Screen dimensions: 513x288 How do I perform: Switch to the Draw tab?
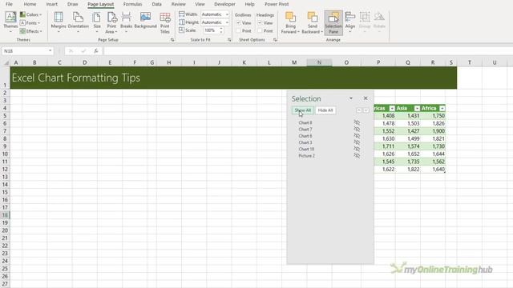pyautogui.click(x=73, y=4)
